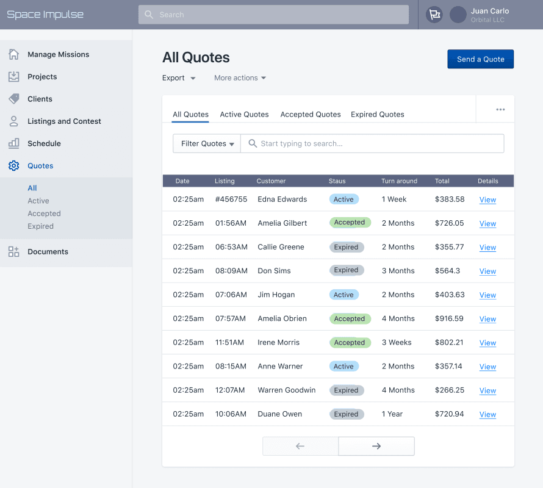
Task: Click the Documents grid icon
Action: point(13,251)
